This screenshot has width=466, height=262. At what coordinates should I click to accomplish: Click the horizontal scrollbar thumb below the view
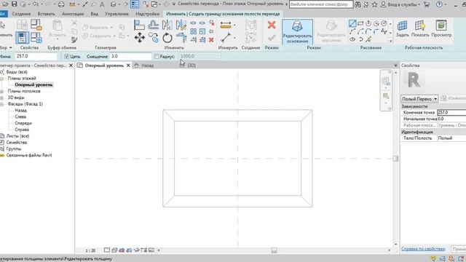click(x=274, y=250)
